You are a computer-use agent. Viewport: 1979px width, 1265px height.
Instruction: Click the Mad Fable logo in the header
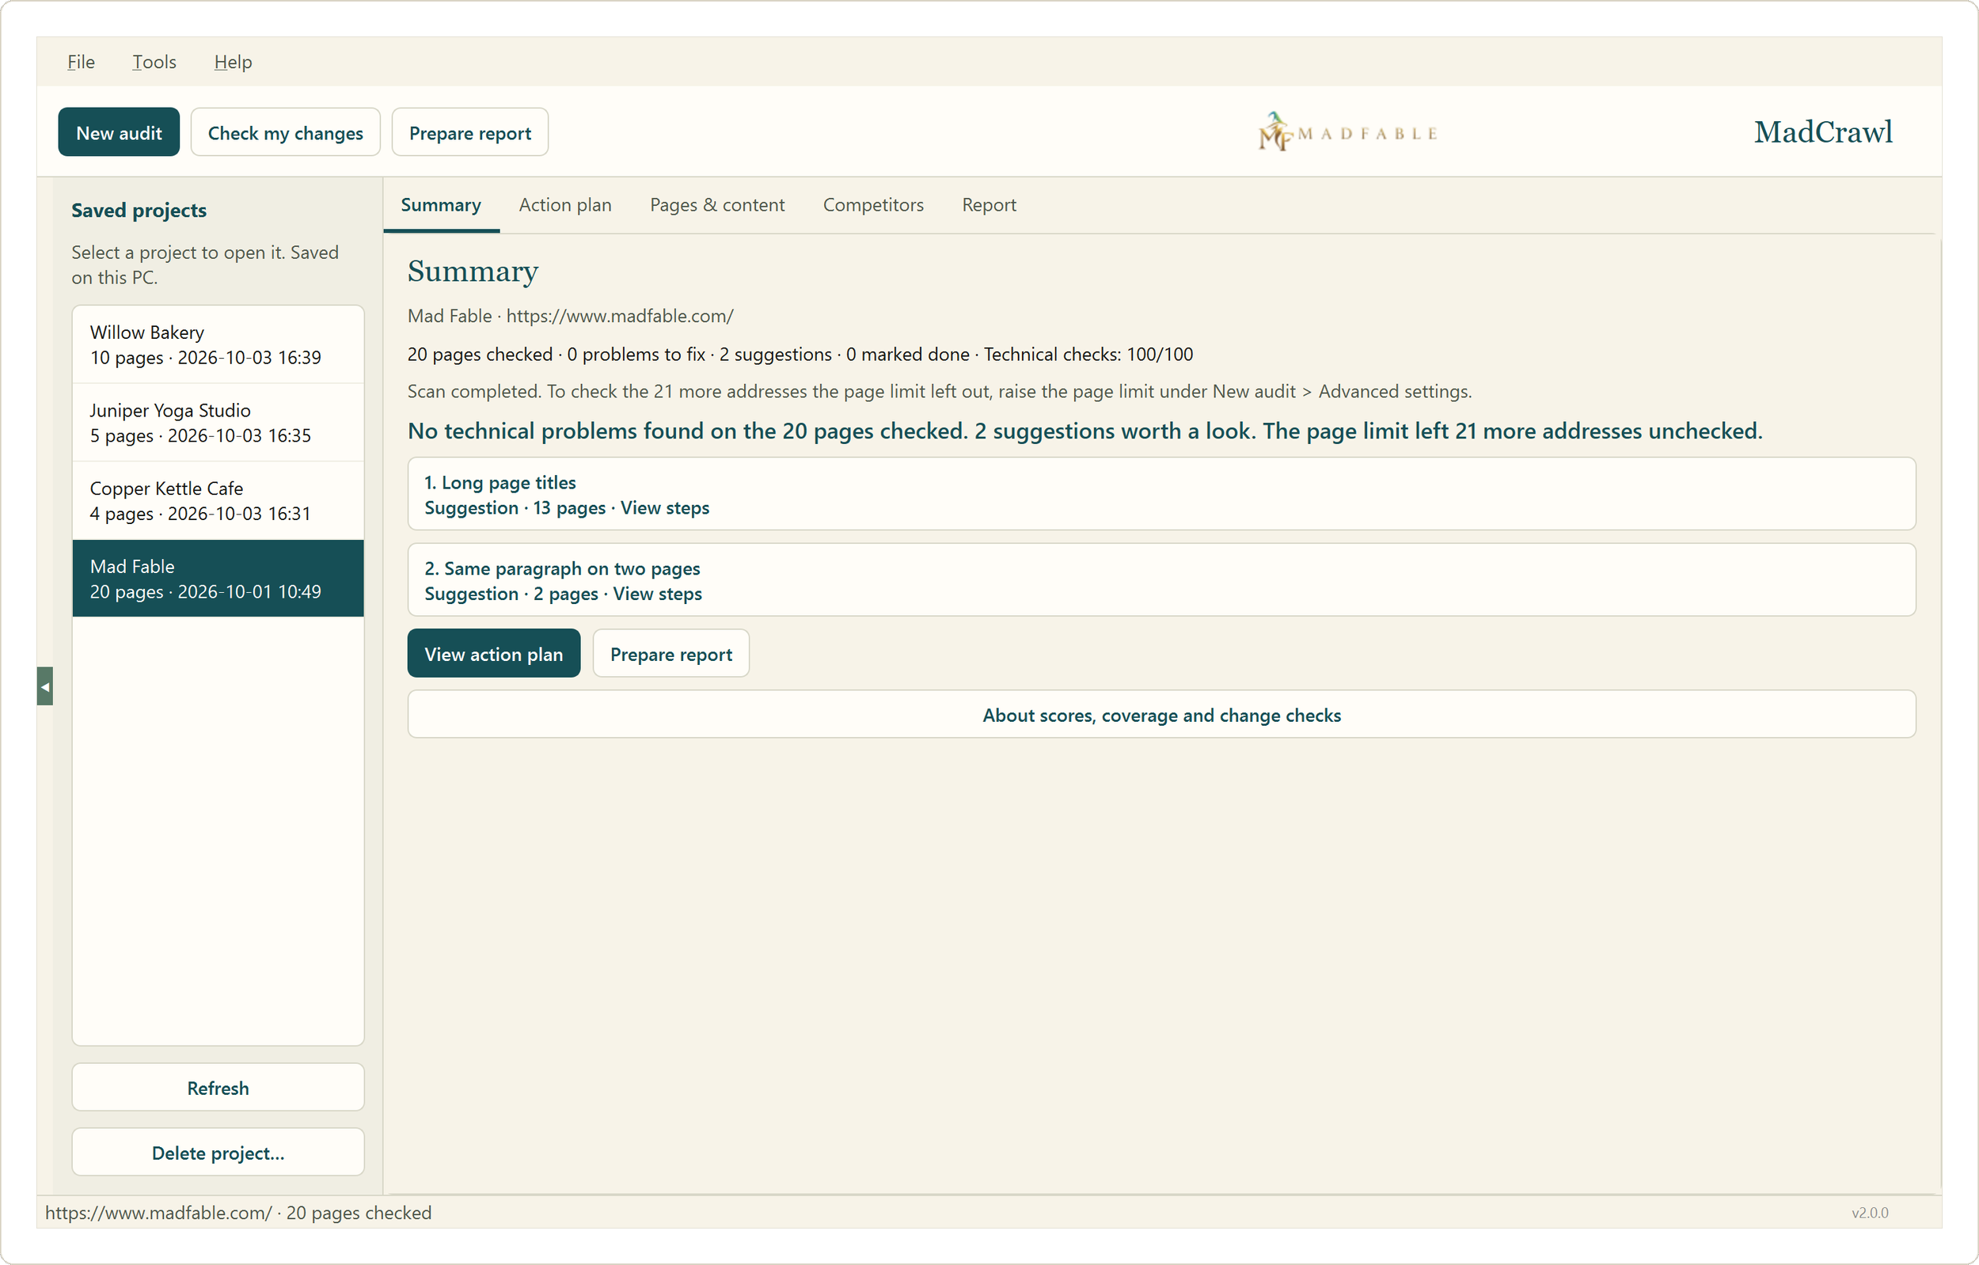pyautogui.click(x=1347, y=132)
